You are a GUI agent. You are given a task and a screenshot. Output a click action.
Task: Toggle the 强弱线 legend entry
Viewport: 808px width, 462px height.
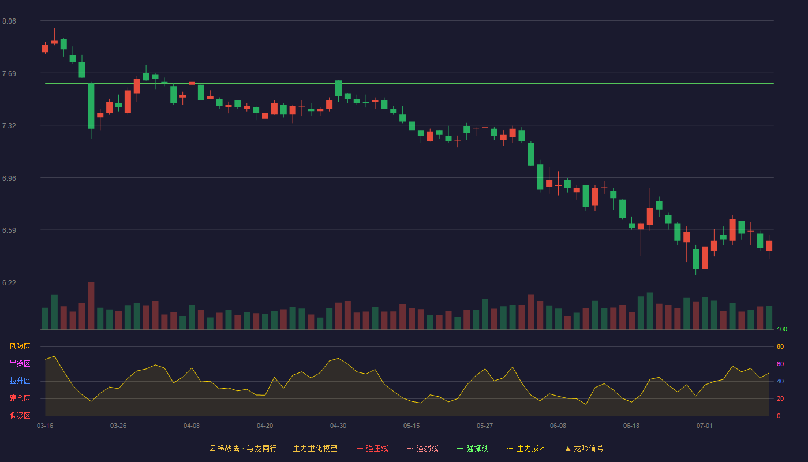pyautogui.click(x=422, y=448)
